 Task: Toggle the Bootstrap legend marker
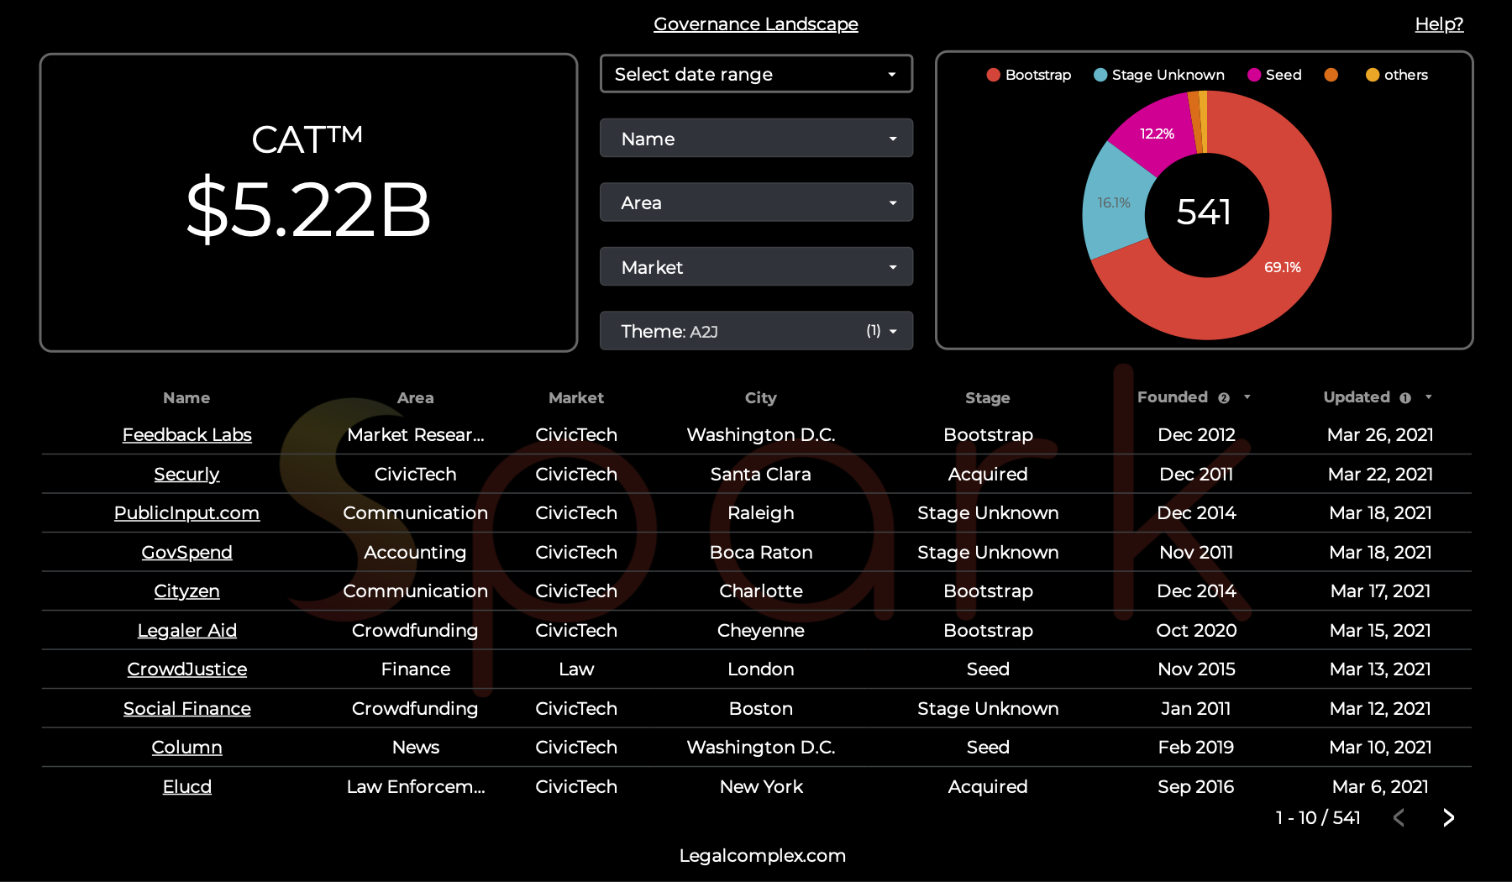pos(993,75)
